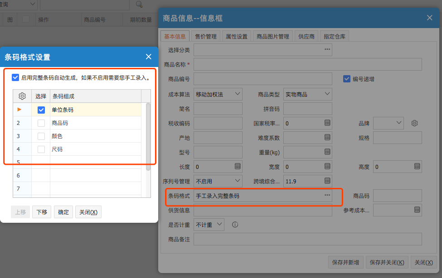Click 确定 in barcode format dialog
Screen dimensions: 442x278
coord(63,212)
